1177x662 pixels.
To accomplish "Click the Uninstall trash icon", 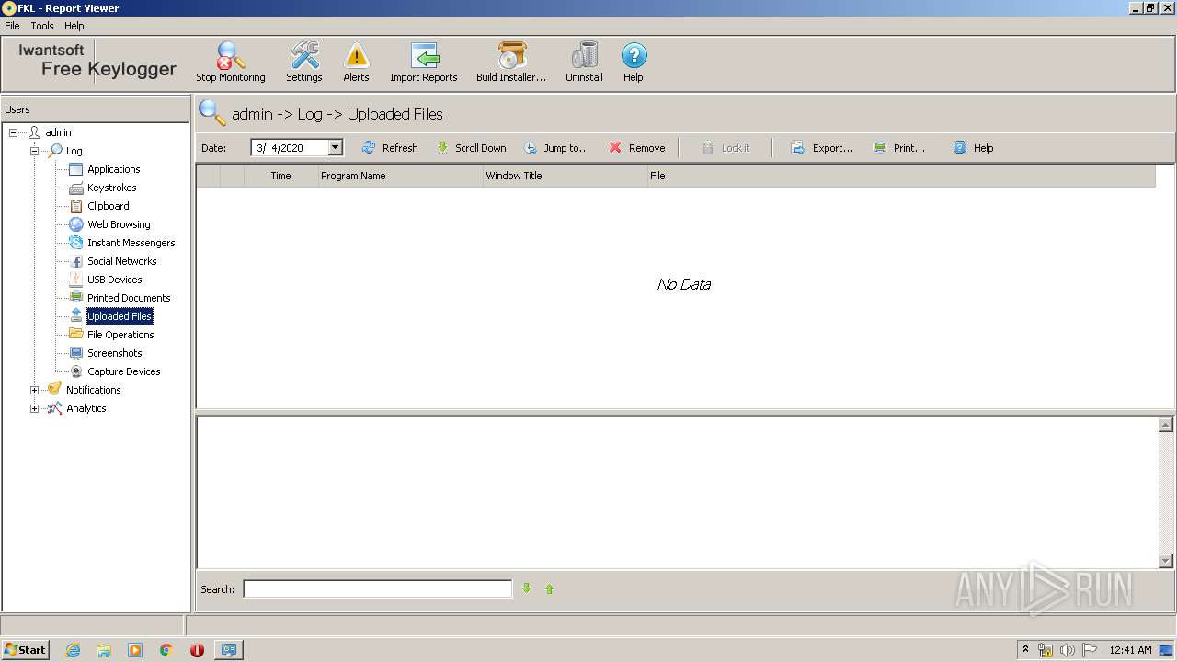I will [x=584, y=63].
